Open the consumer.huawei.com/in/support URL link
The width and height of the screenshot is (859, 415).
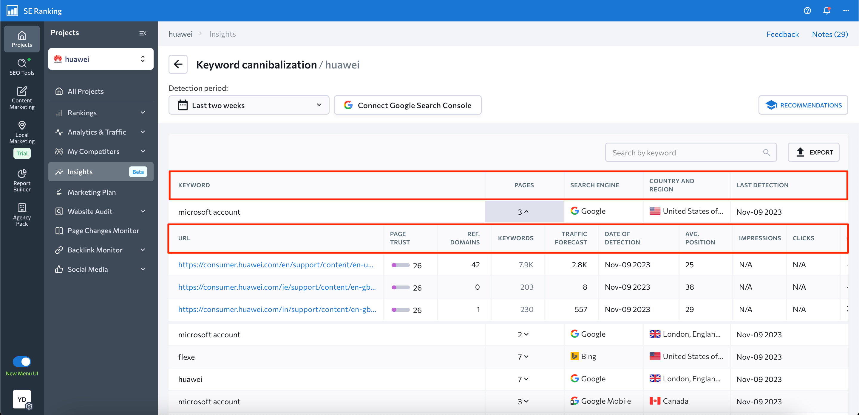pyautogui.click(x=277, y=309)
